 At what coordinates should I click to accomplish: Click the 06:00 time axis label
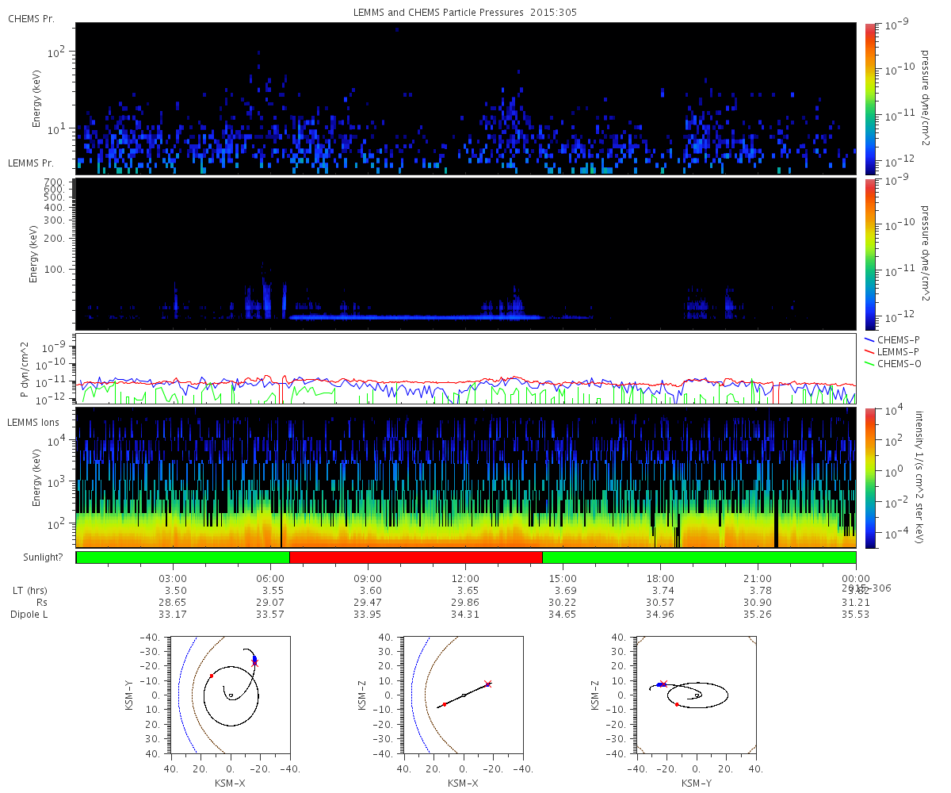pyautogui.click(x=270, y=578)
